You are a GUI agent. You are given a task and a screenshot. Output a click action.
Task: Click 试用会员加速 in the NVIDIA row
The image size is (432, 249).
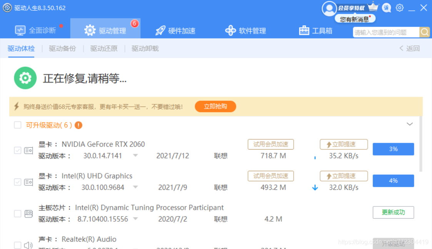[270, 144]
